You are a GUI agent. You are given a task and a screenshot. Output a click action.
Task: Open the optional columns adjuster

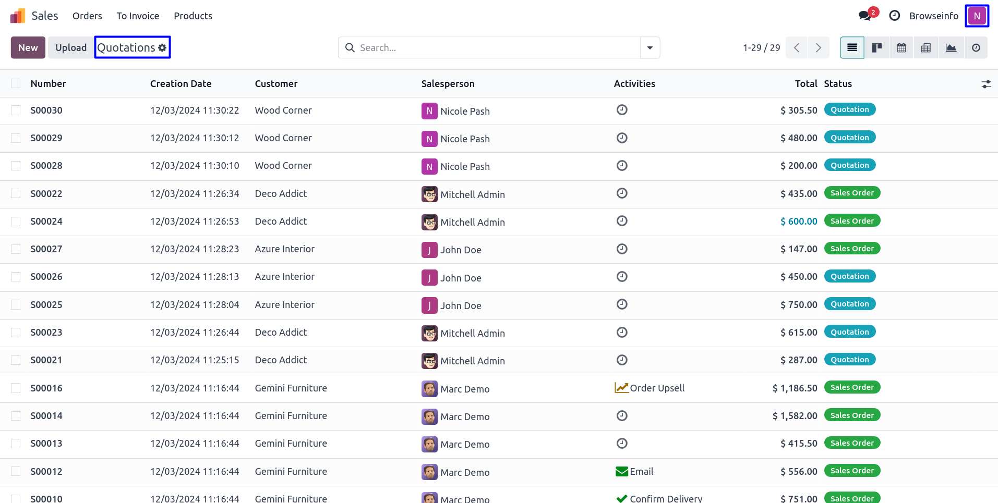coord(985,84)
